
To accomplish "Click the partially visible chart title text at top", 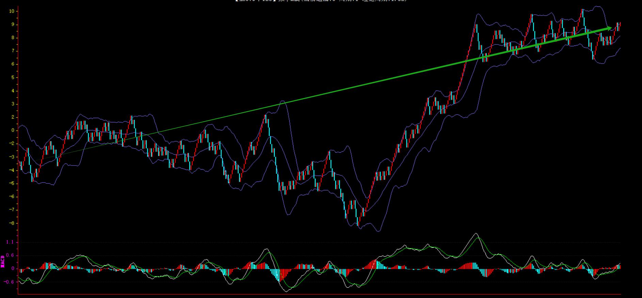I will 321,1.
